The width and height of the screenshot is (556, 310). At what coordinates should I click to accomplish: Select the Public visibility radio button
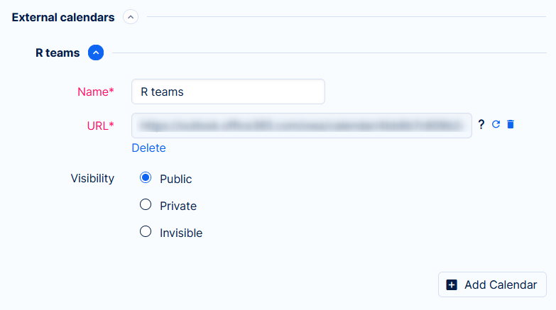click(146, 178)
